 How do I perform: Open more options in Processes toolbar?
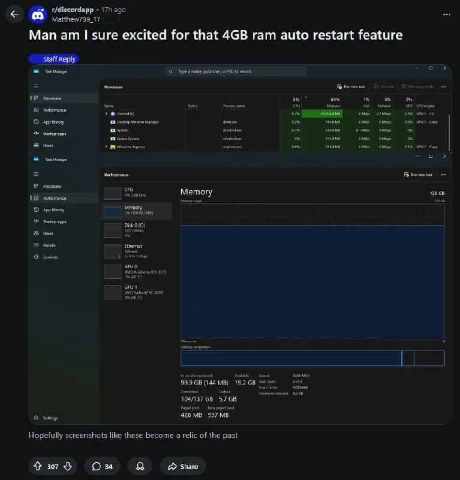pyautogui.click(x=444, y=86)
